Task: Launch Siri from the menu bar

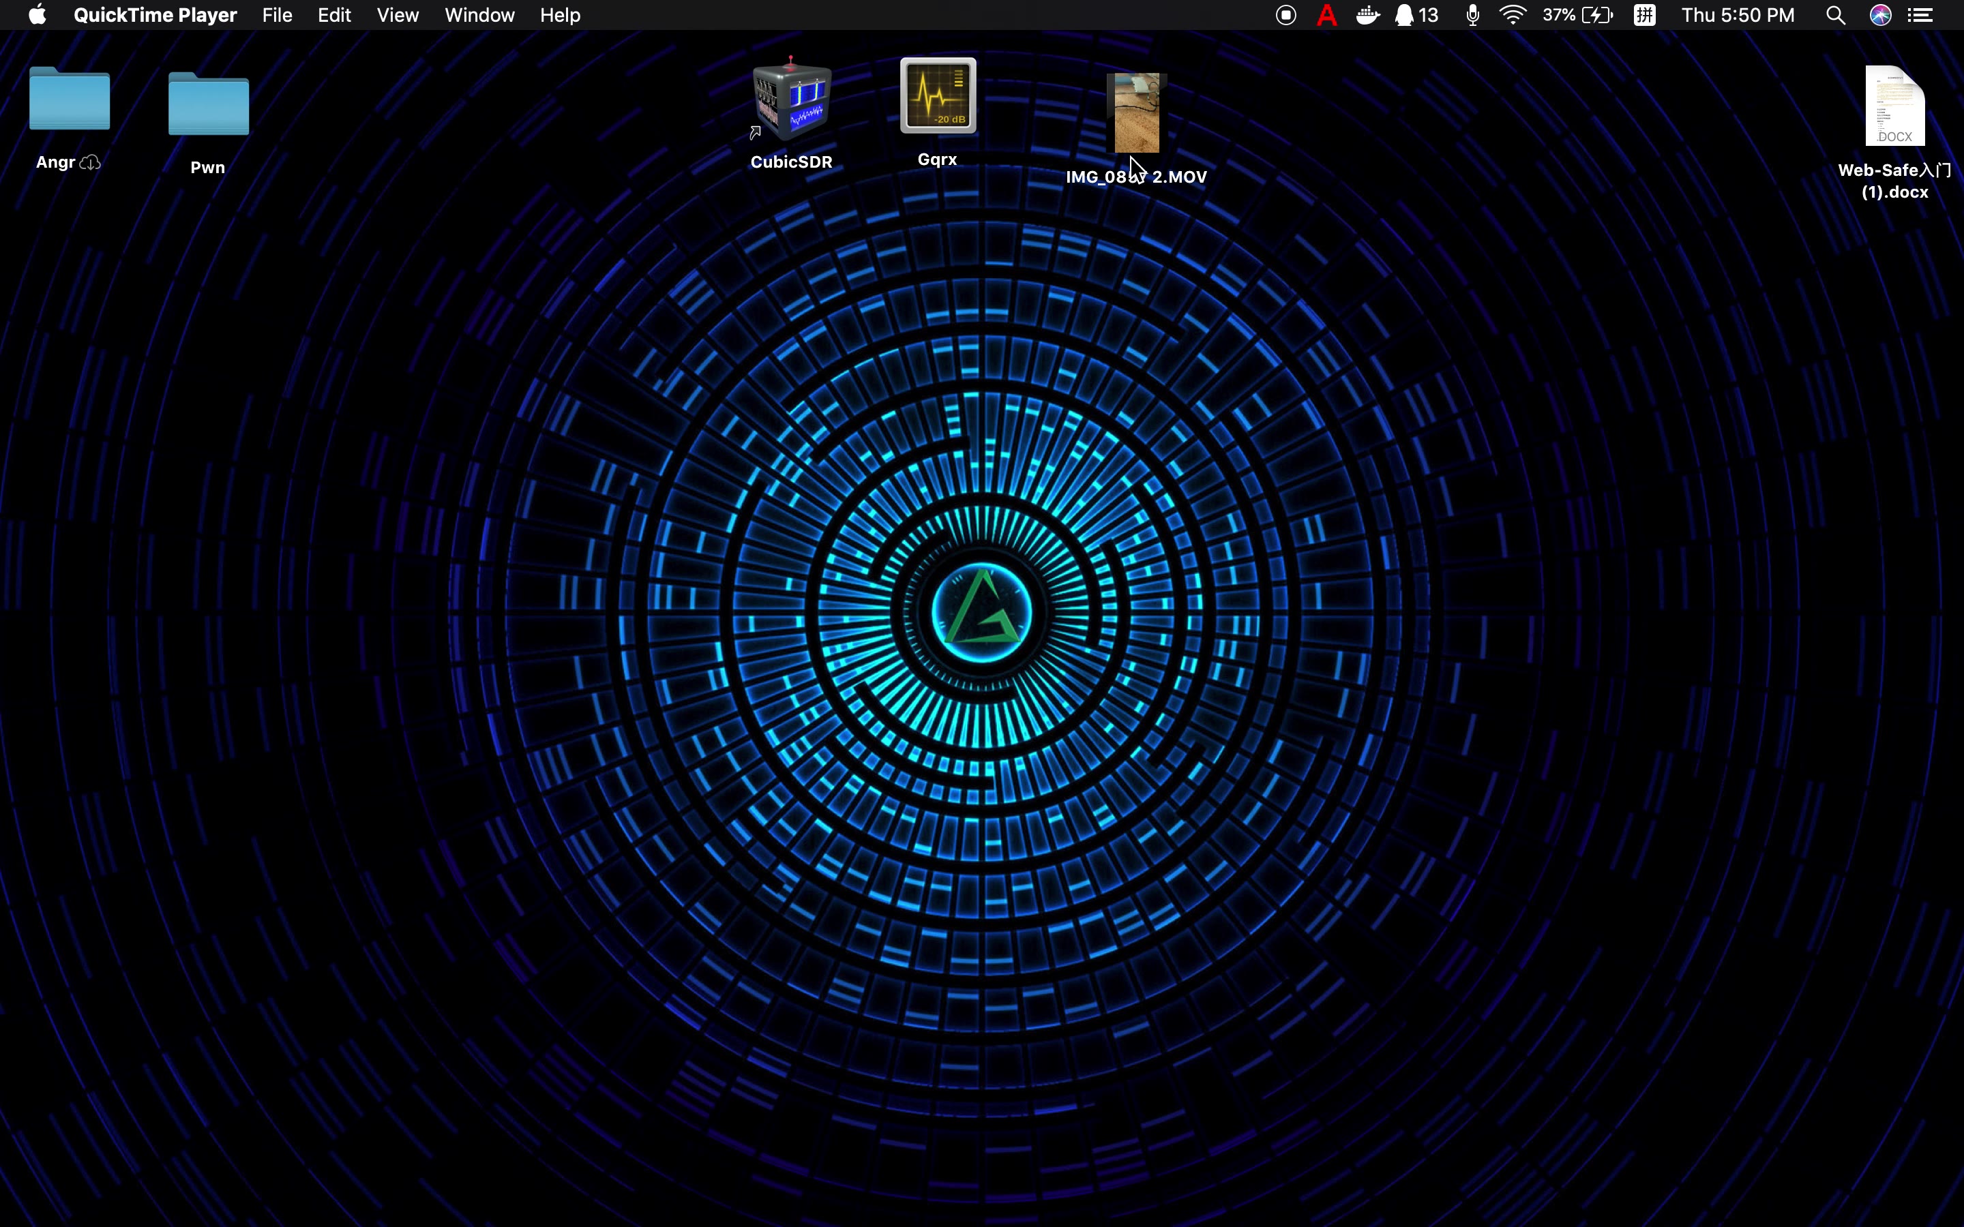Action: tap(1881, 16)
